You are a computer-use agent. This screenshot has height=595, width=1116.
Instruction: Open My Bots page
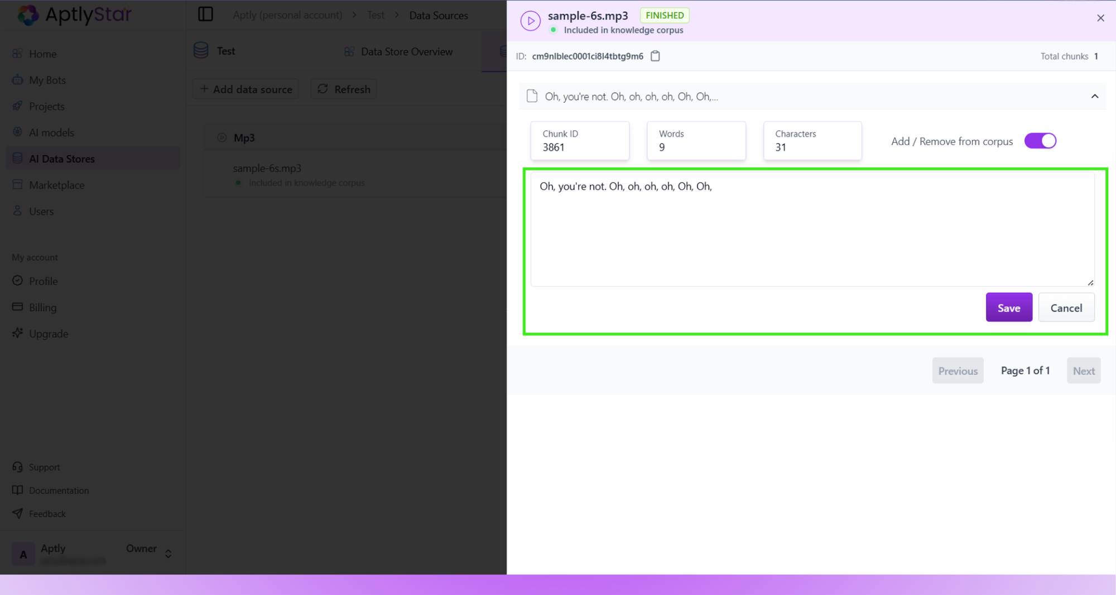[93, 80]
